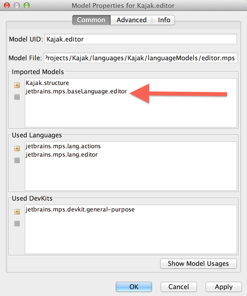Select the Common tab
247x296 pixels.
click(91, 20)
